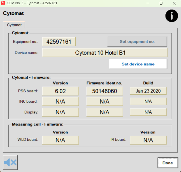Click the Display build field
The image size is (181, 172).
(148, 112)
